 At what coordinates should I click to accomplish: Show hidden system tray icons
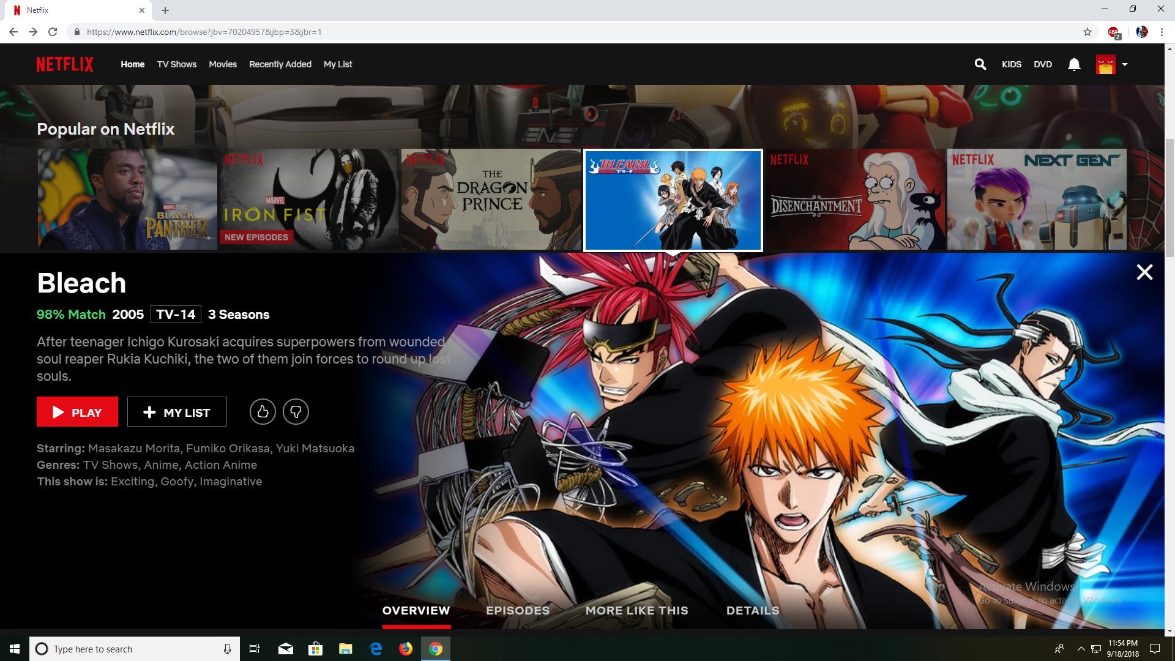(1081, 649)
